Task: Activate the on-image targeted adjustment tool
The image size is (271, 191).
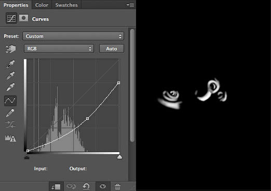Action: (x=10, y=49)
